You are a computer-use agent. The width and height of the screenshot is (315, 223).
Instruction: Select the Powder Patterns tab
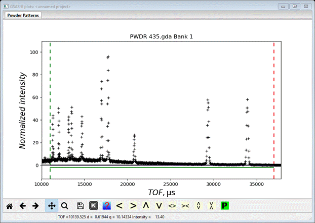coord(23,15)
